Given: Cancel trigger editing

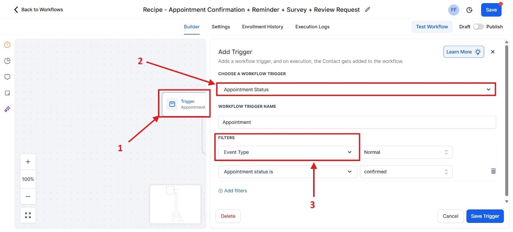Looking at the screenshot, I should click(x=450, y=216).
